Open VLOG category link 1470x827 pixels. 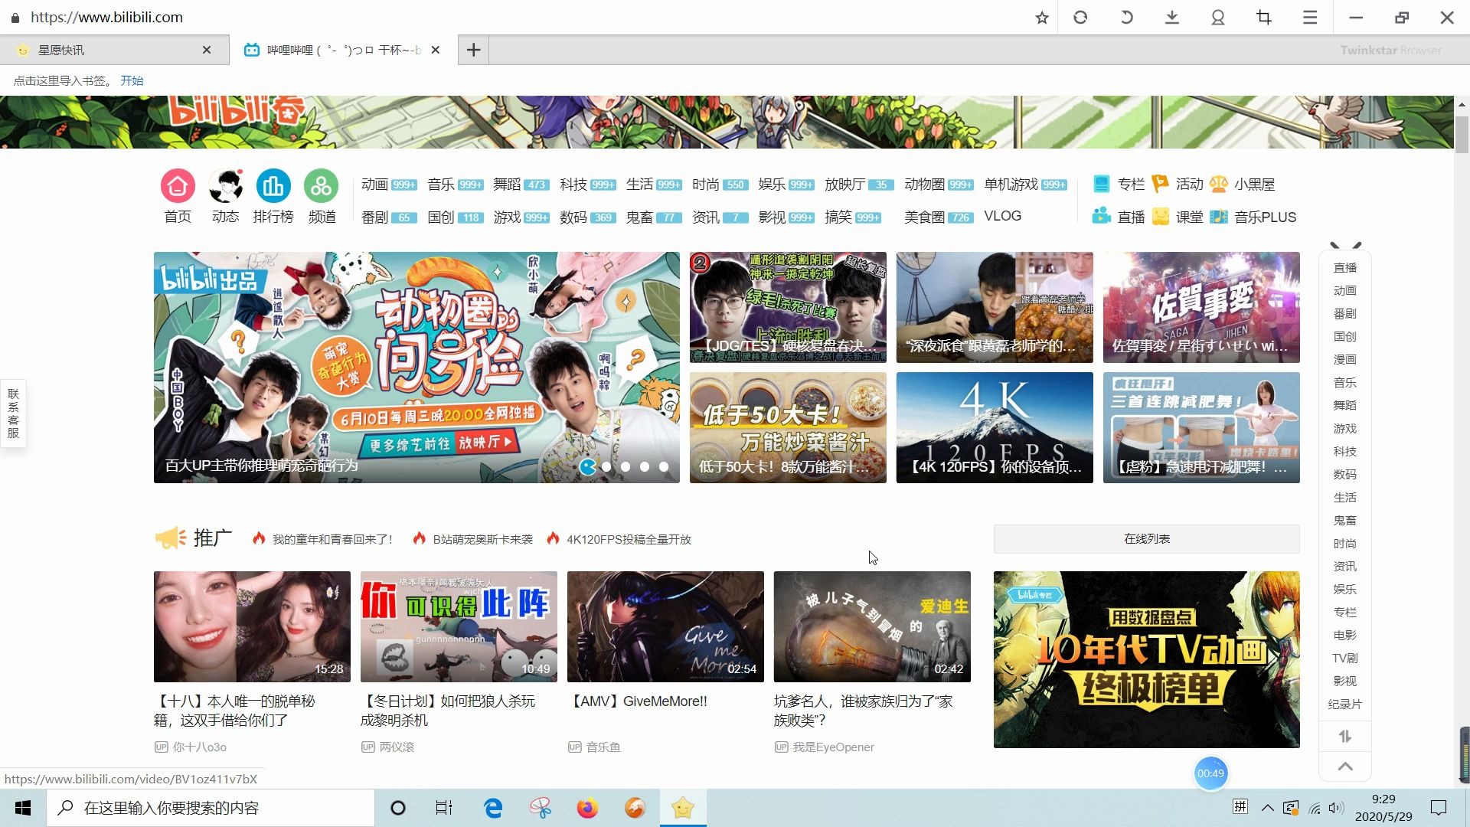[x=1002, y=216]
